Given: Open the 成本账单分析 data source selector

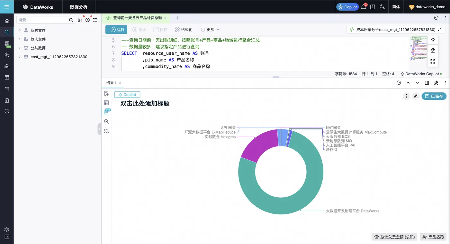Looking at the screenshot, I should (396, 30).
